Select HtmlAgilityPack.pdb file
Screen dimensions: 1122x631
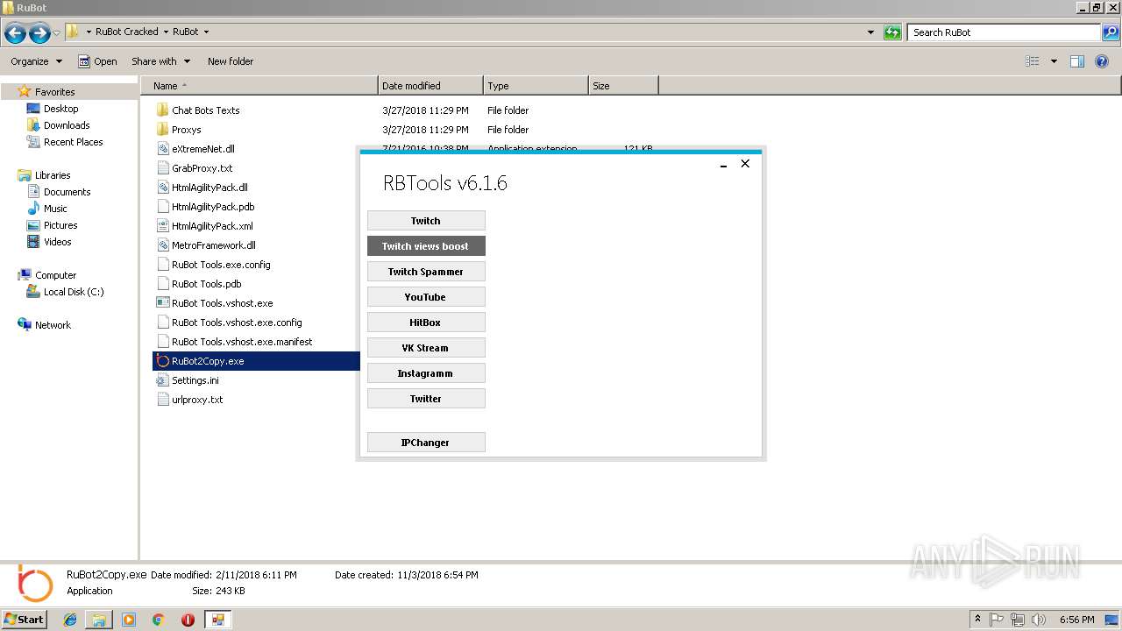click(213, 207)
